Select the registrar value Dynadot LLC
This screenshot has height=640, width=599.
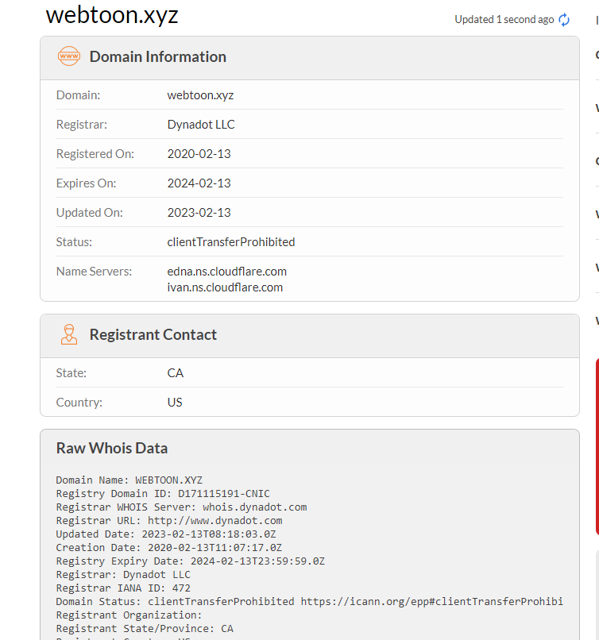201,125
